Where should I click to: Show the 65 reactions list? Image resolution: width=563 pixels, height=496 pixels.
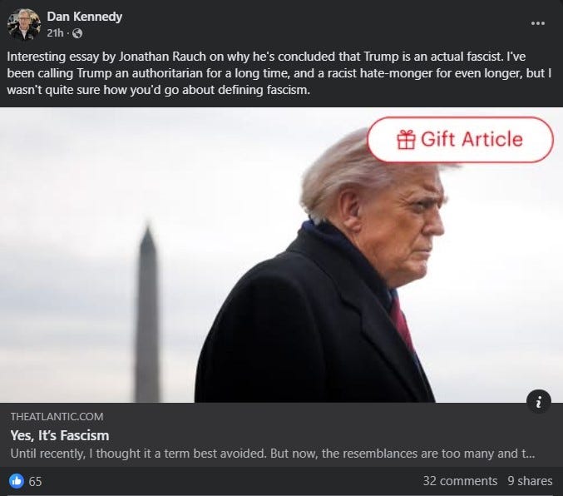35,481
